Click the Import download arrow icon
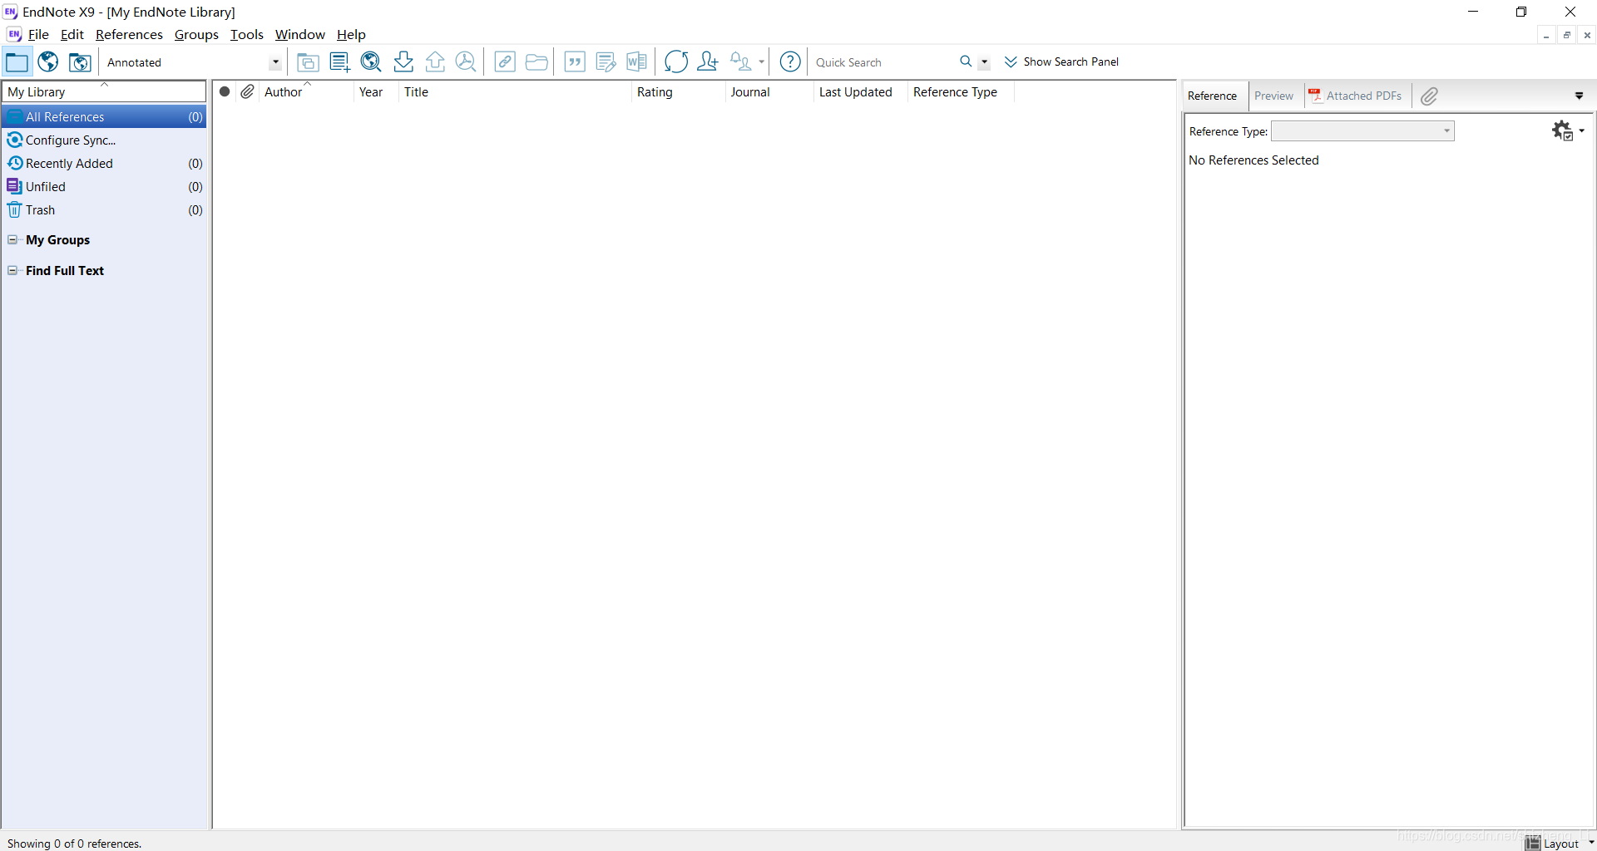 [403, 62]
